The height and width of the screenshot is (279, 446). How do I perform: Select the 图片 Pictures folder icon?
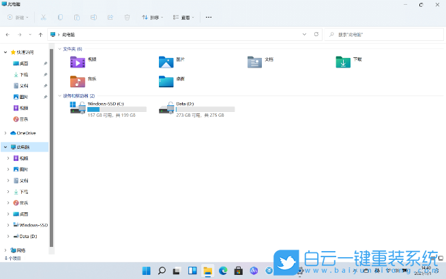[166, 62]
